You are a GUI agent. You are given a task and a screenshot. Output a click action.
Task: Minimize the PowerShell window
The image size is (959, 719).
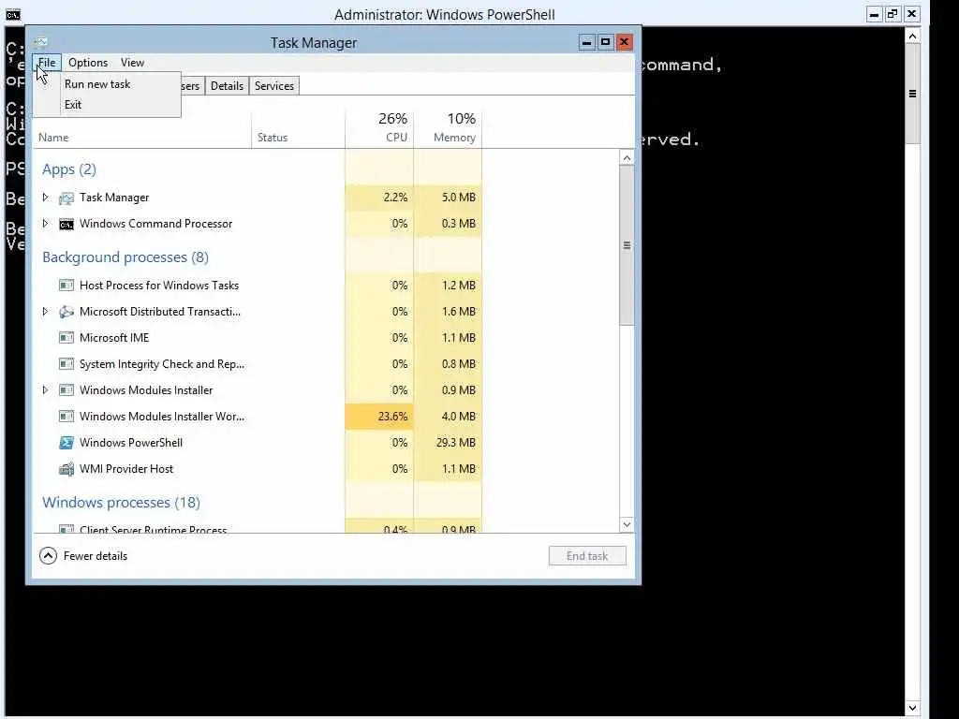(875, 14)
